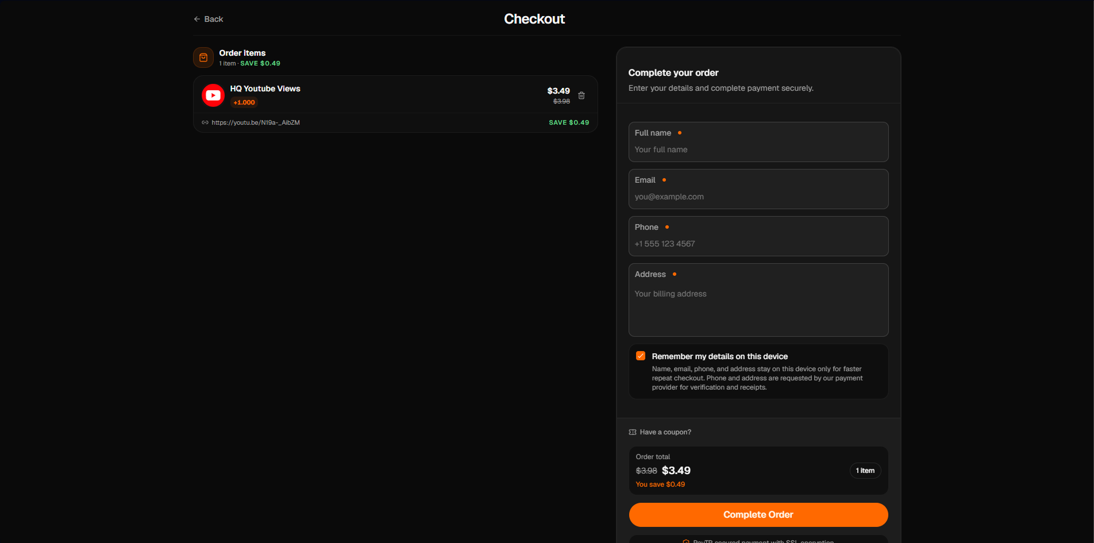The height and width of the screenshot is (543, 1094).
Task: Click the coupon ticket icon
Action: point(633,432)
